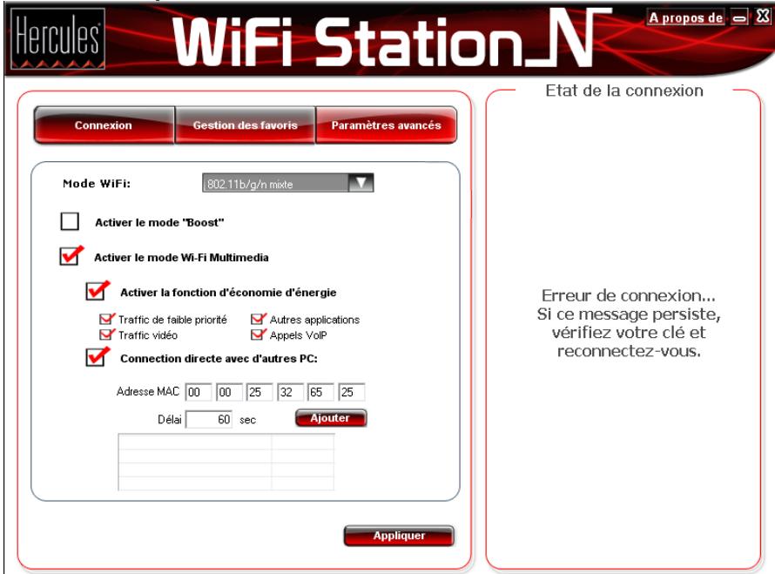Image resolution: width=775 pixels, height=574 pixels.
Task: Click the Ajouter button
Action: (331, 418)
